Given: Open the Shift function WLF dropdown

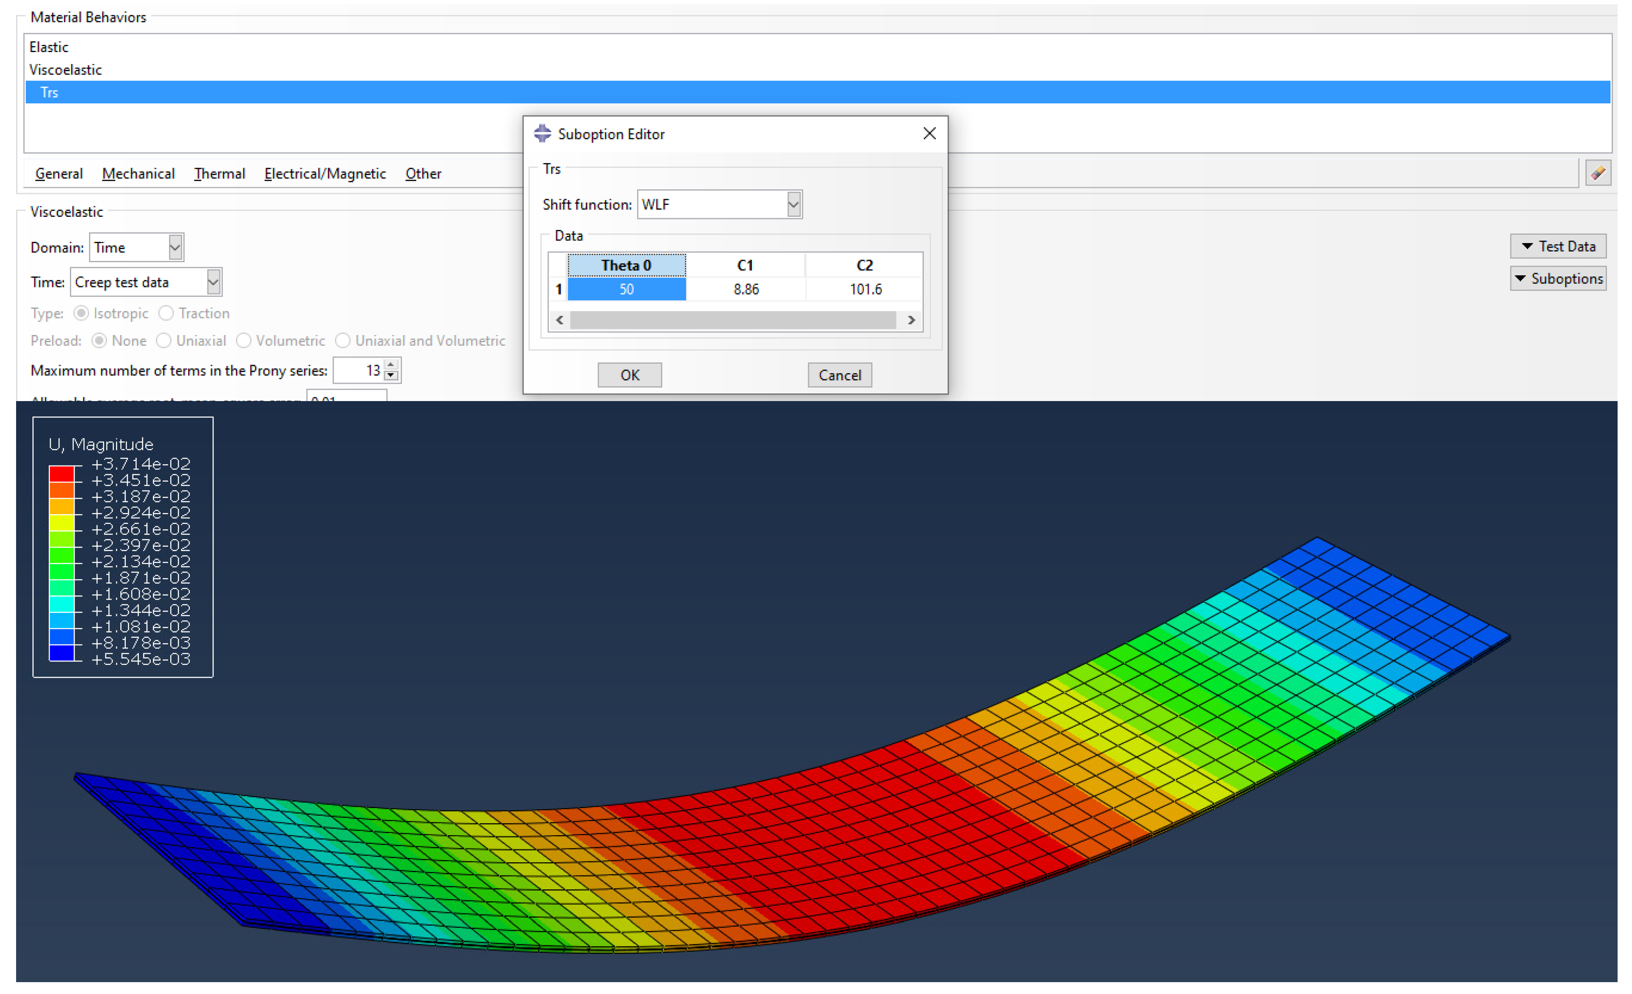Looking at the screenshot, I should [793, 205].
